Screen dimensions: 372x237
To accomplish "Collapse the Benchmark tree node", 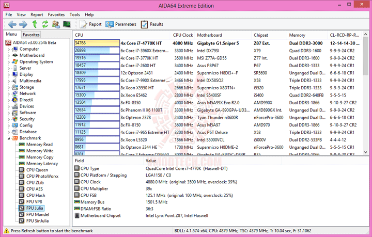I will [x=9, y=138].
